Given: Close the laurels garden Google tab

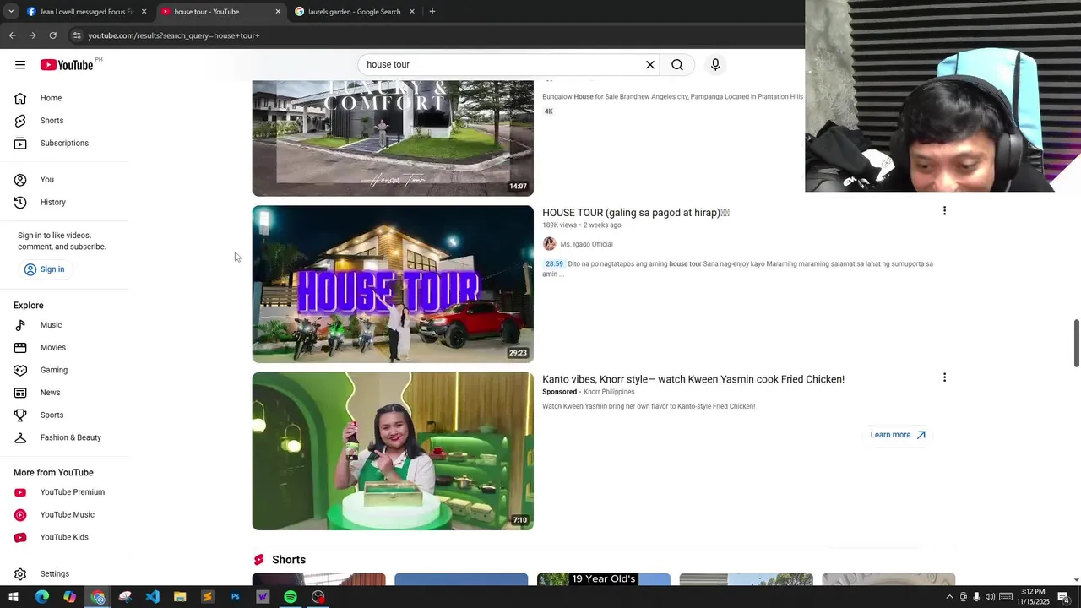Looking at the screenshot, I should (x=412, y=12).
